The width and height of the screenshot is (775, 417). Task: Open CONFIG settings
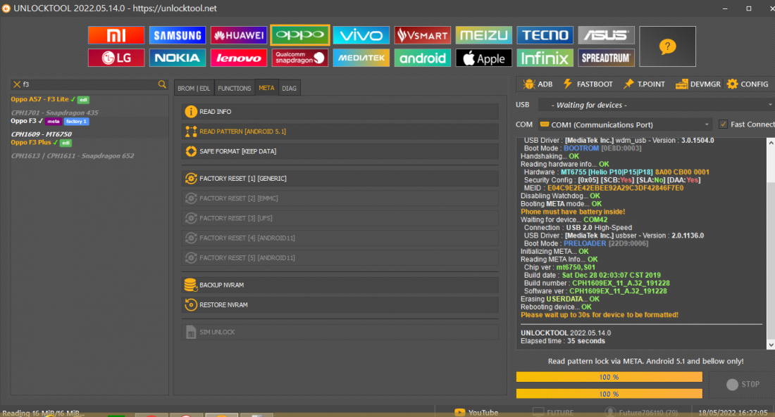(x=748, y=84)
